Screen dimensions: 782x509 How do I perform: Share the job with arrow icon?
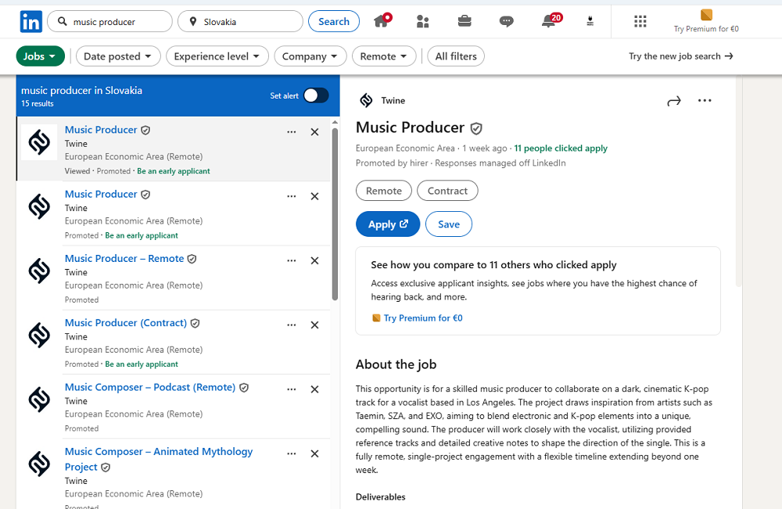click(674, 101)
